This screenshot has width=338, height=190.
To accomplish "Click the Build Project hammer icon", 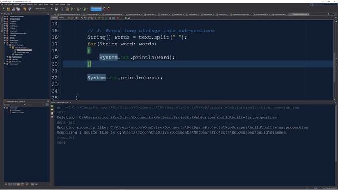I will (x=62, y=9).
